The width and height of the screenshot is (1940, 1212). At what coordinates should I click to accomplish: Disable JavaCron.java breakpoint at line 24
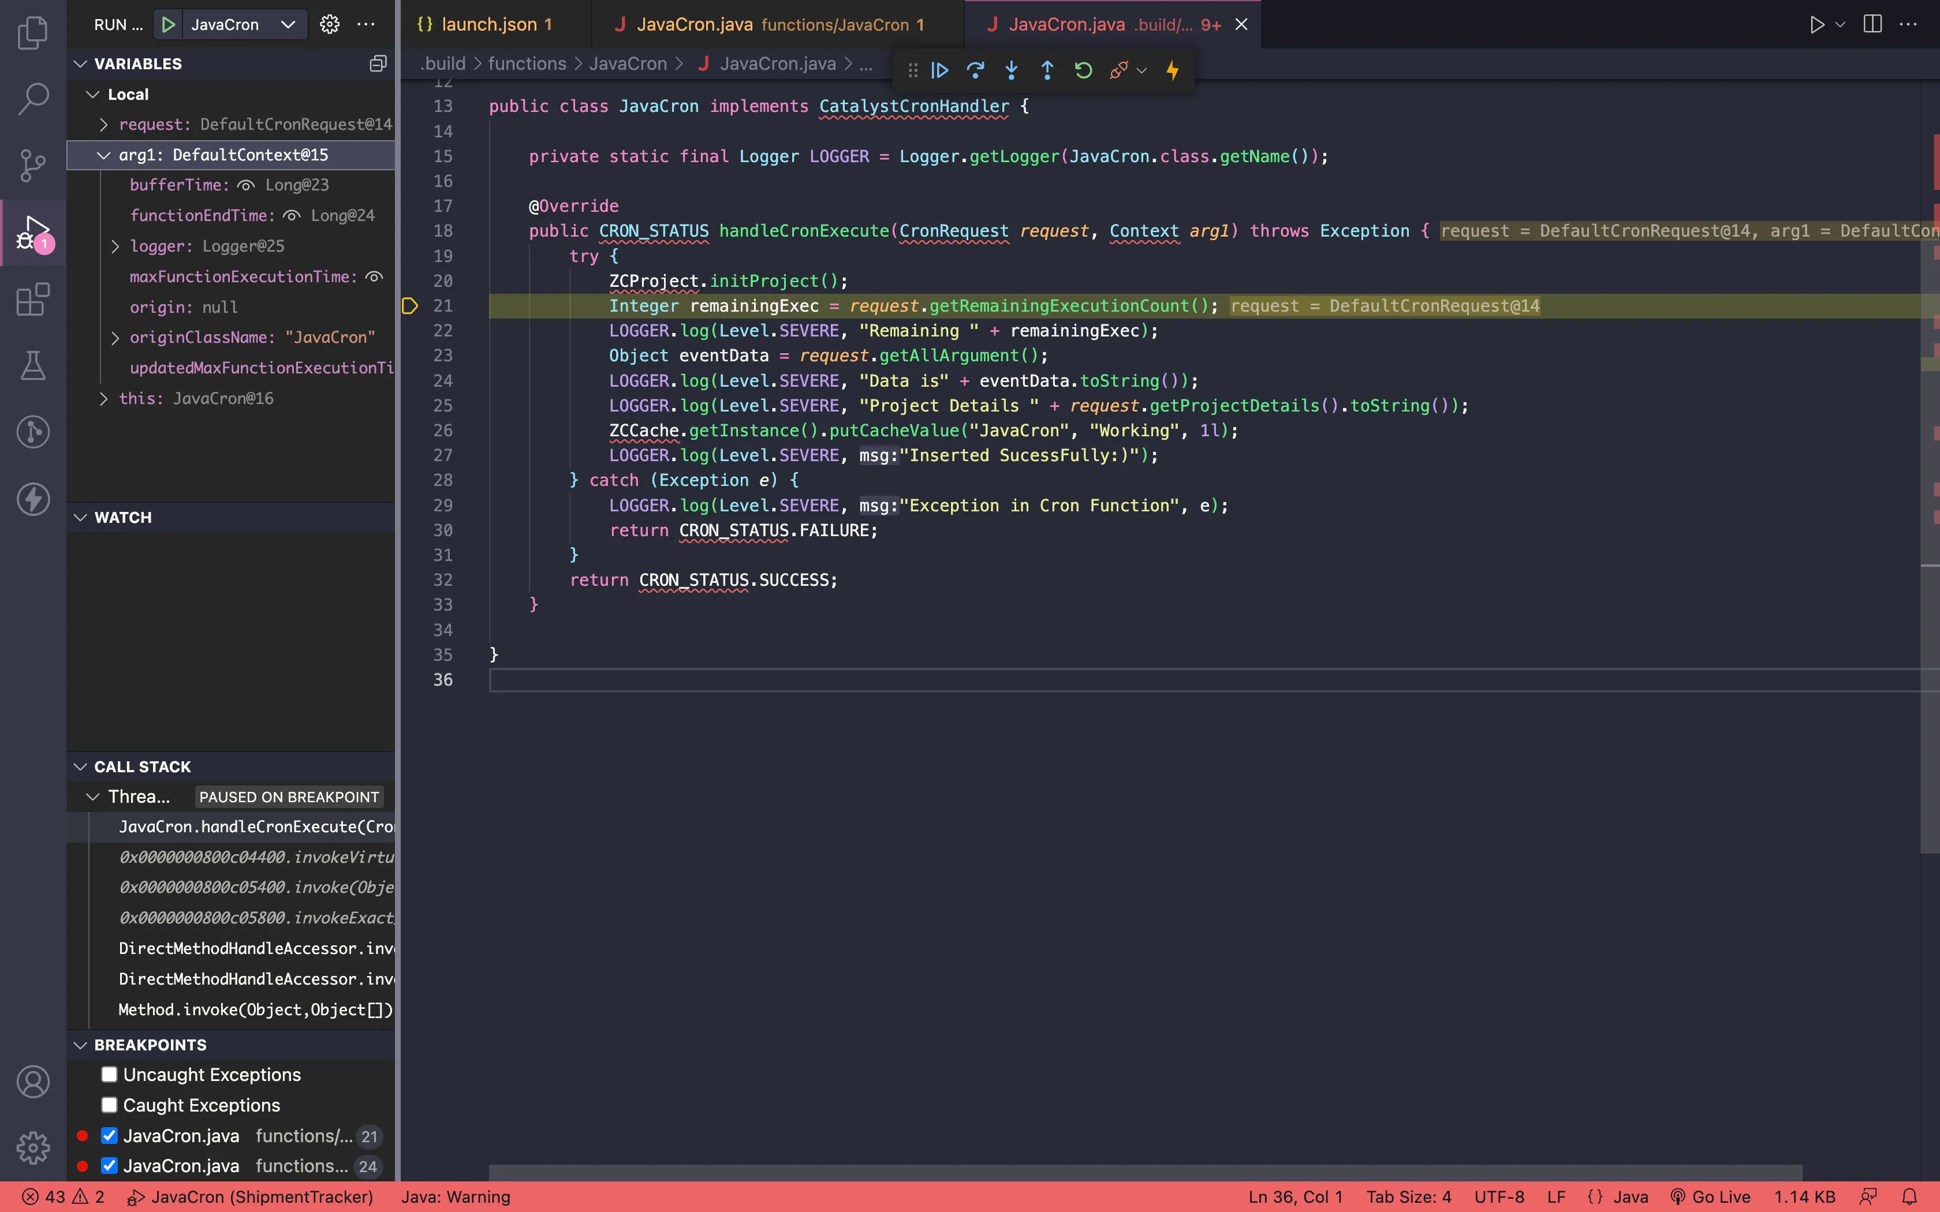coord(109,1165)
